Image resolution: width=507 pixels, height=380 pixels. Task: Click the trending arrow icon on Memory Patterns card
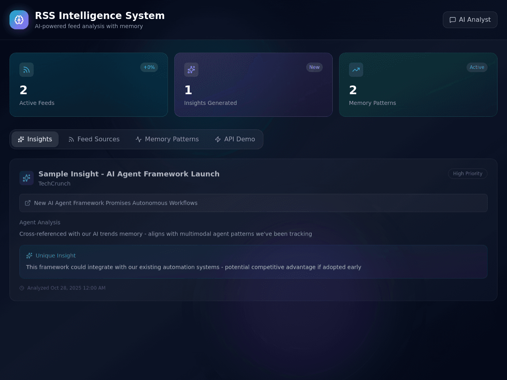[x=356, y=70]
